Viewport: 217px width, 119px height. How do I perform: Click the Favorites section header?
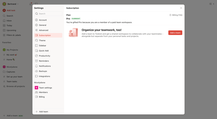pyautogui.click(x=7, y=43)
